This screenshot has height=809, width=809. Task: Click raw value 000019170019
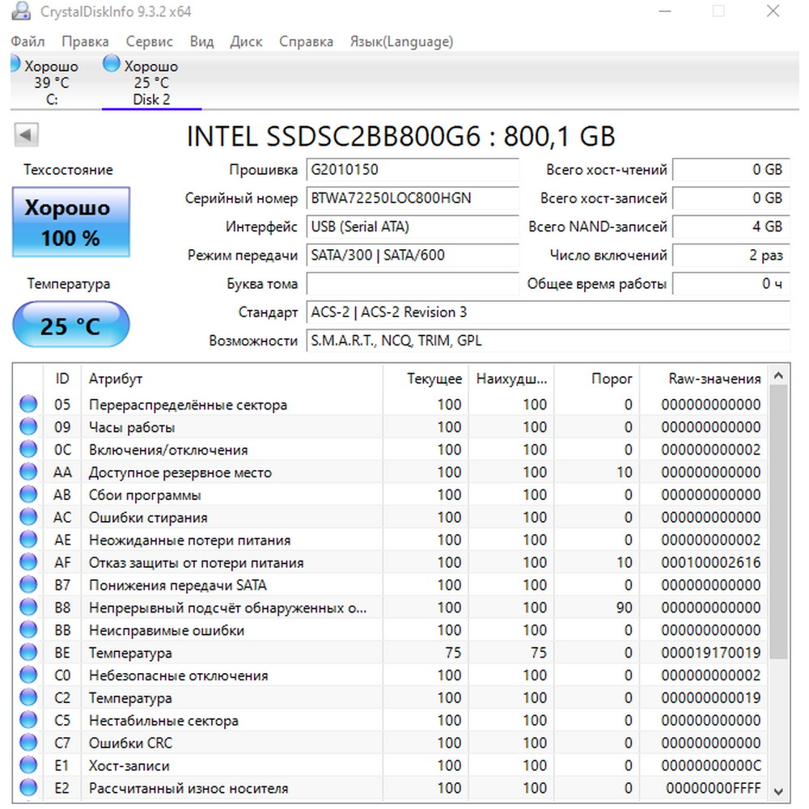[711, 653]
